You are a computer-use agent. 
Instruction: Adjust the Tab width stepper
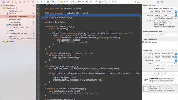coord(164,64)
